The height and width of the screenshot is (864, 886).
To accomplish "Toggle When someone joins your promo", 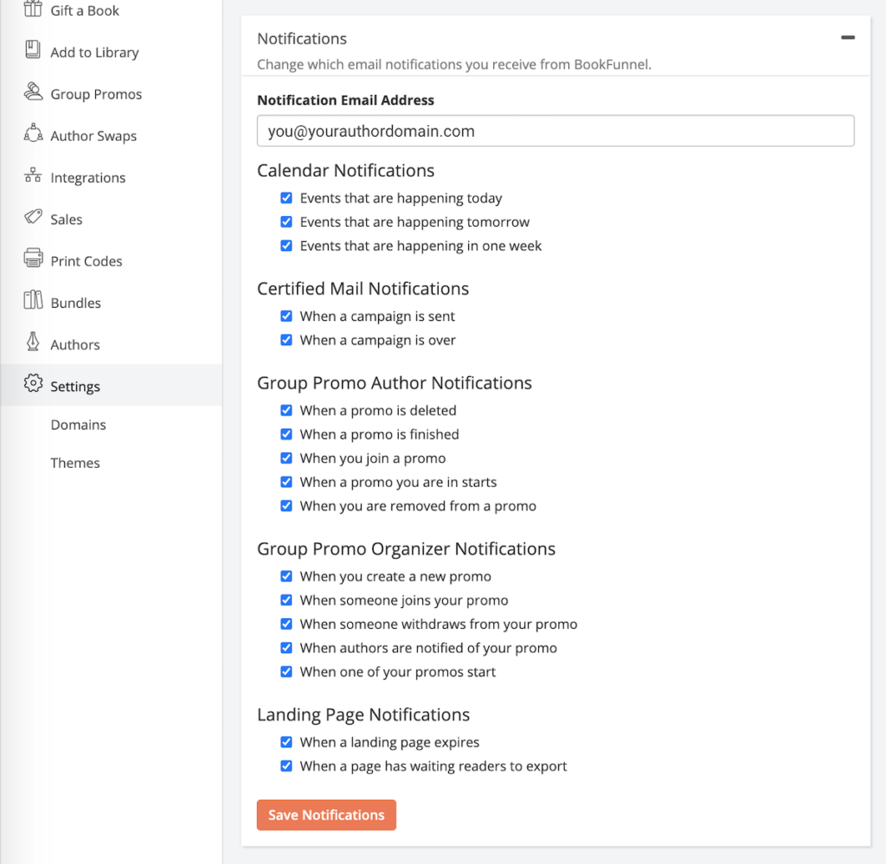I will tap(286, 599).
